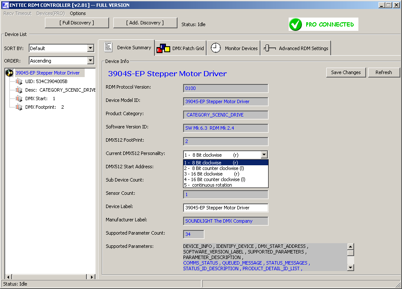The image size is (402, 289).
Task: Click the Device Summary document icon
Action: (108, 47)
